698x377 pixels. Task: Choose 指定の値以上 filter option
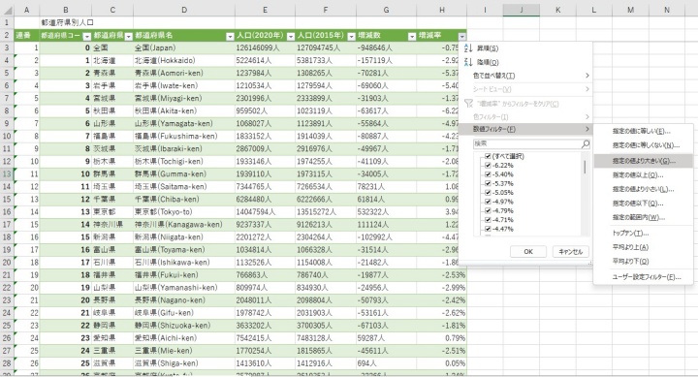click(644, 174)
